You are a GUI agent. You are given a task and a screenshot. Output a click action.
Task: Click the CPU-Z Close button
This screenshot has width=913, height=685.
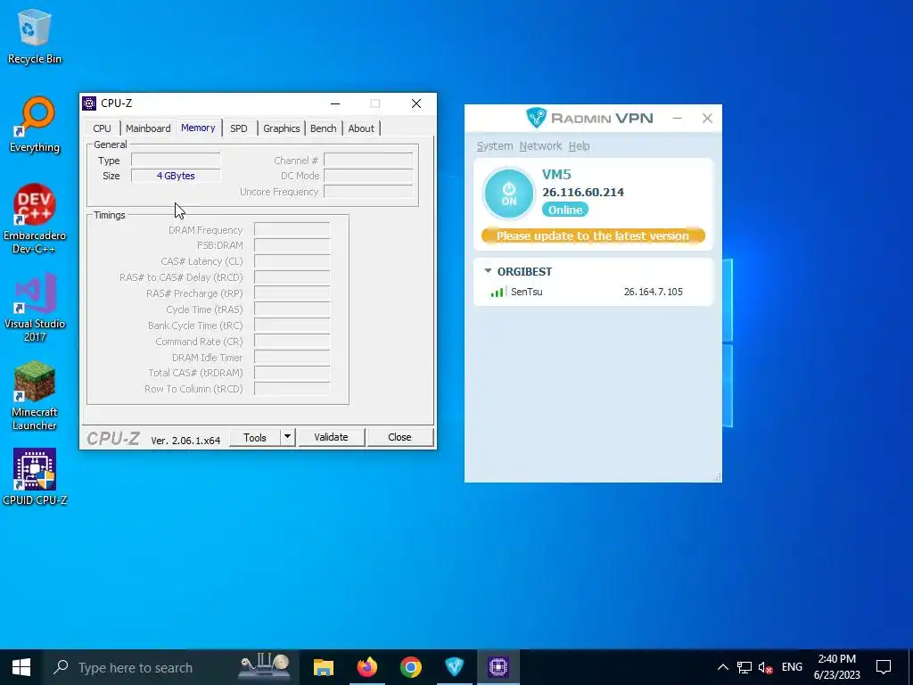[399, 437]
